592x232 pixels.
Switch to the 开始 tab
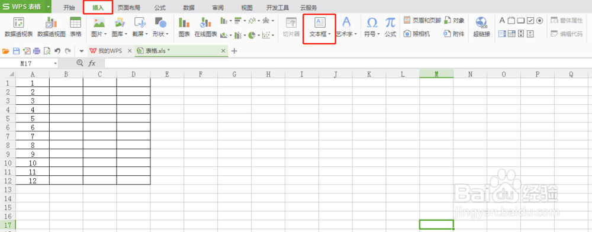pyautogui.click(x=69, y=8)
